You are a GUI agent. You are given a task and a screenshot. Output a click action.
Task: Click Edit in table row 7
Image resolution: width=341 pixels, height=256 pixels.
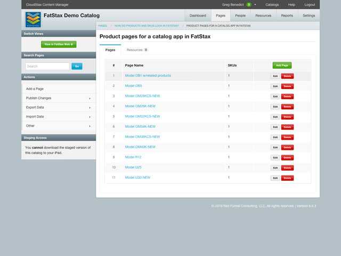pos(275,137)
